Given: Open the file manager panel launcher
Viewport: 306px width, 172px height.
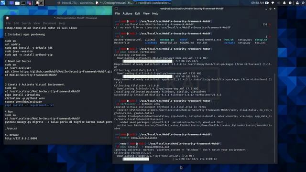Looking at the screenshot, I should [17, 3].
